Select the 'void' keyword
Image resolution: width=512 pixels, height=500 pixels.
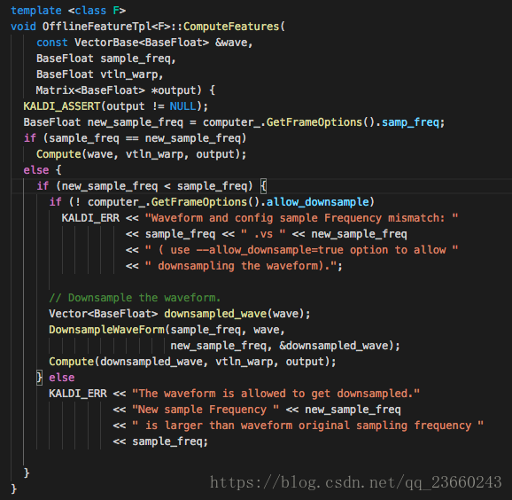pyautogui.click(x=23, y=26)
